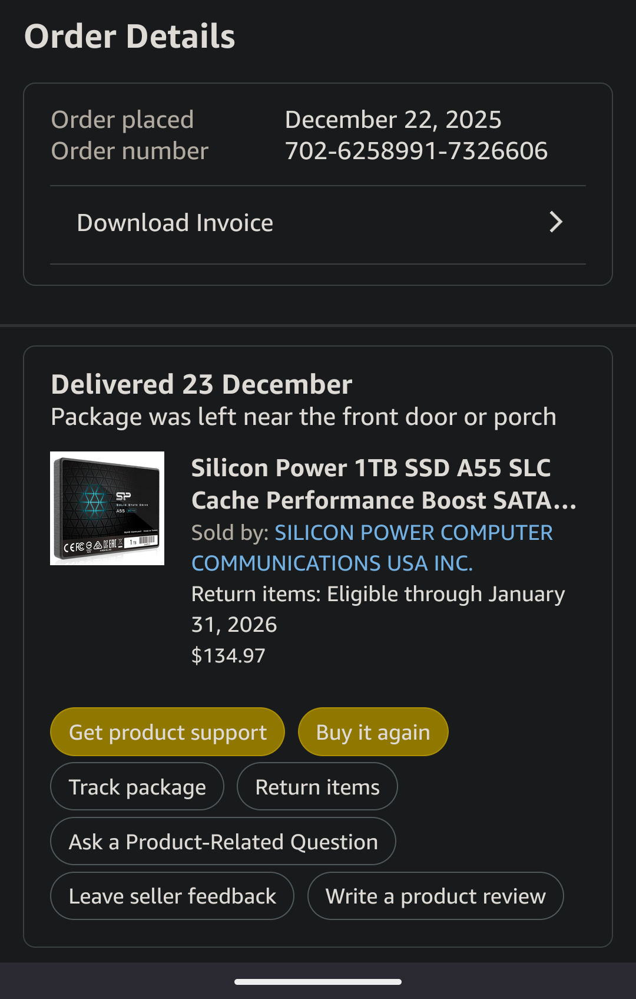
Task: Tap the package left near front door note
Action: [x=303, y=417]
